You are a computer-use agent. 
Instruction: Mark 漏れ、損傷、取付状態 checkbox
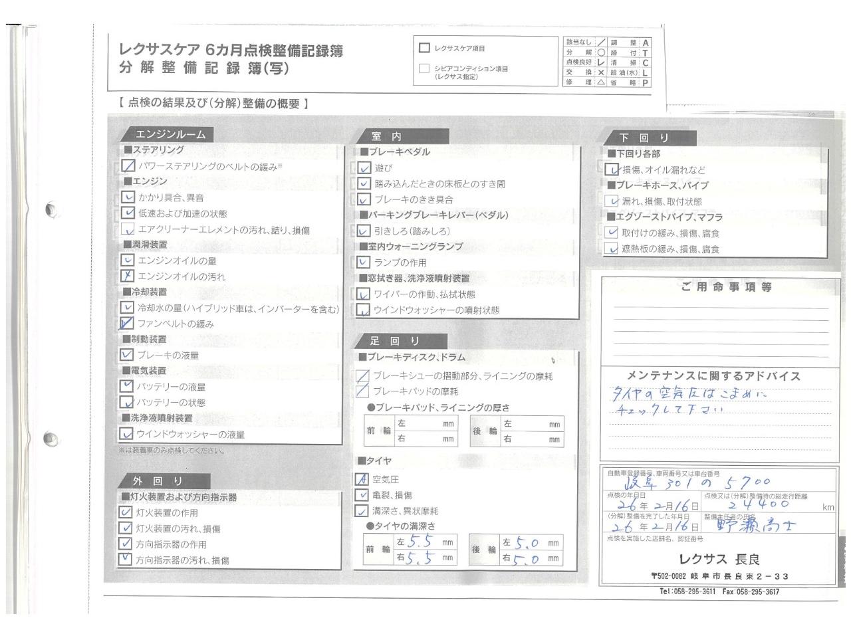pyautogui.click(x=612, y=201)
